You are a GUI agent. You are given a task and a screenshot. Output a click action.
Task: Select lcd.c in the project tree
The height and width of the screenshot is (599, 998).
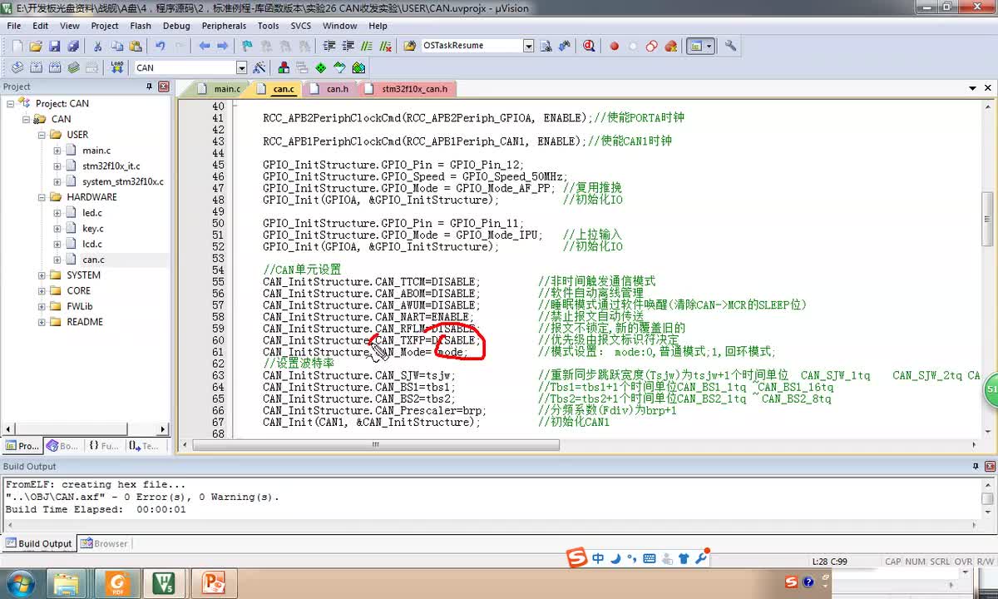[92, 244]
